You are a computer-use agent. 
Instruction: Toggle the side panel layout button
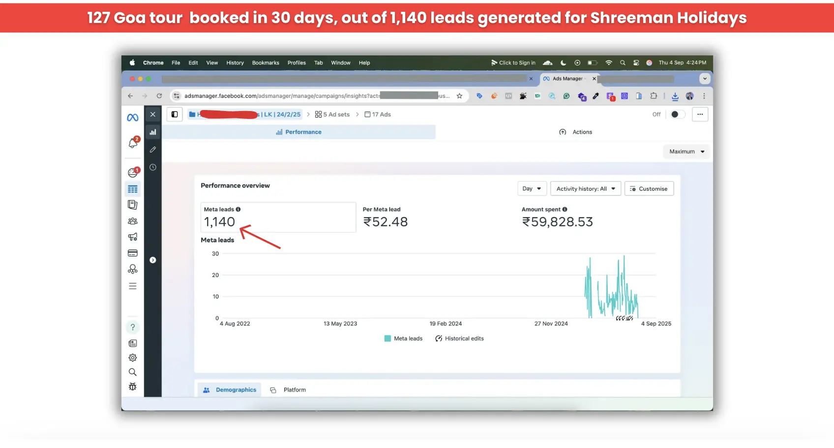(175, 114)
